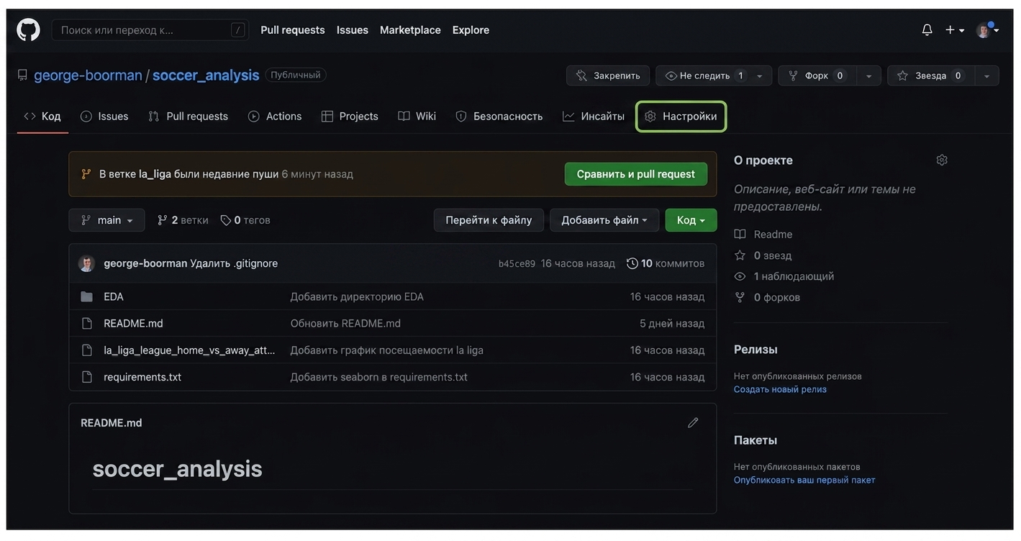The image size is (1021, 541).
Task: Click the pencil icon to edit README.md
Action: tap(693, 422)
